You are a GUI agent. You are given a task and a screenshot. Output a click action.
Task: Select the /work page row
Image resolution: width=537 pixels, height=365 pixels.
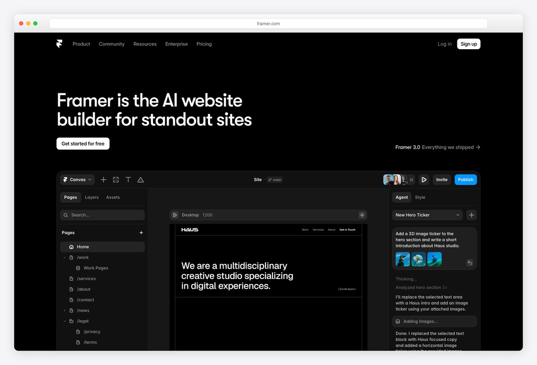(102, 258)
